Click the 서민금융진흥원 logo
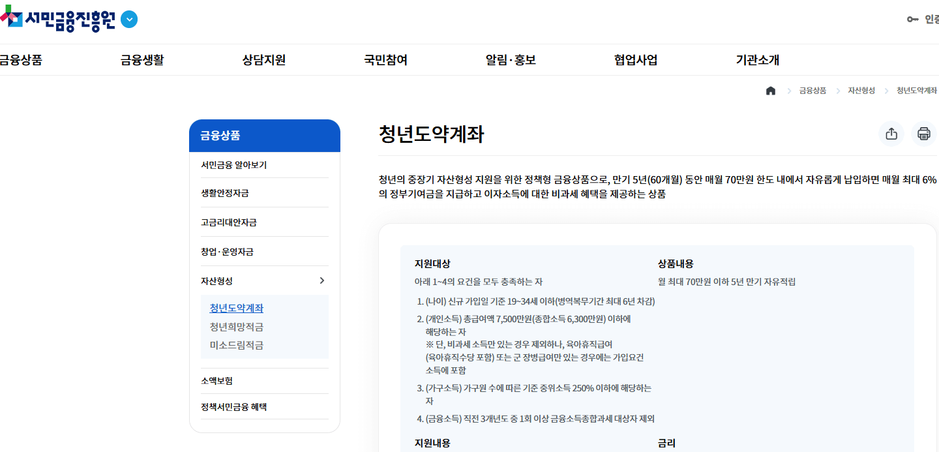This screenshot has height=452, width=939. click(65, 19)
